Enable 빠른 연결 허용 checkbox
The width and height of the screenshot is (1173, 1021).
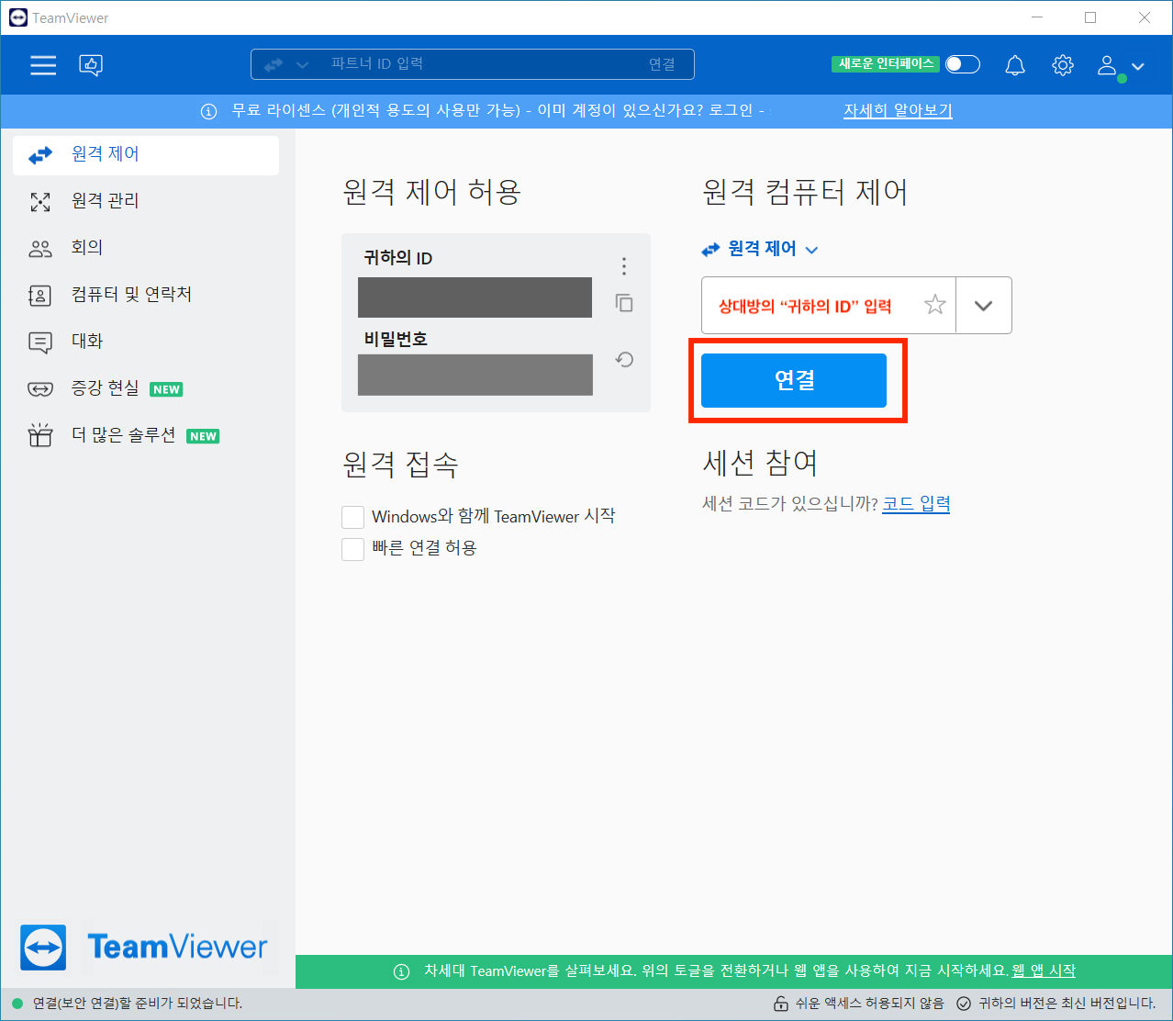pyautogui.click(x=352, y=547)
